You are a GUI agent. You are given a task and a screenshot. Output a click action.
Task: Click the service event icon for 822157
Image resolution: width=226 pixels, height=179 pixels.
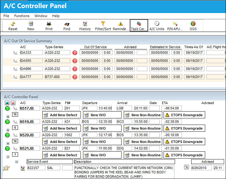click(x=22, y=168)
